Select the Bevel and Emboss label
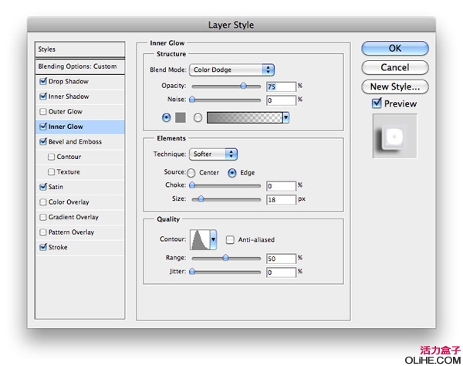This screenshot has height=366, width=463. [75, 142]
